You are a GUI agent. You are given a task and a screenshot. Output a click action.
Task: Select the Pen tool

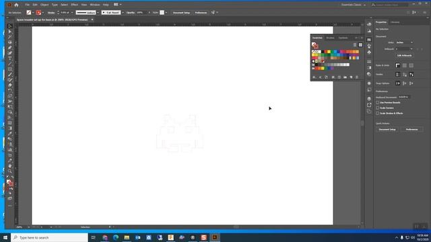coord(10,48)
